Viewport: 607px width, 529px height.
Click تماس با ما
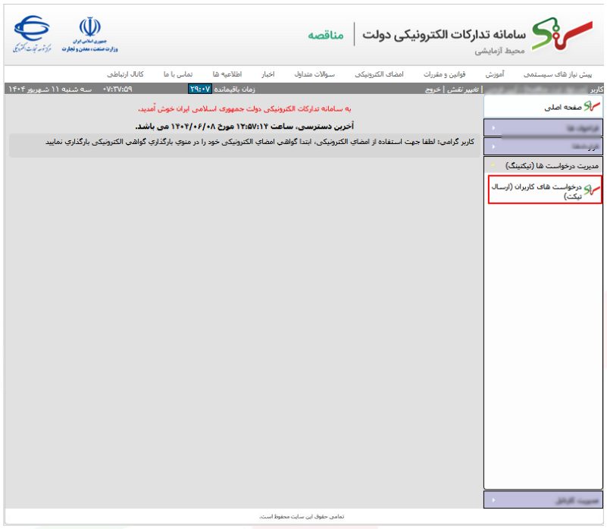click(177, 74)
